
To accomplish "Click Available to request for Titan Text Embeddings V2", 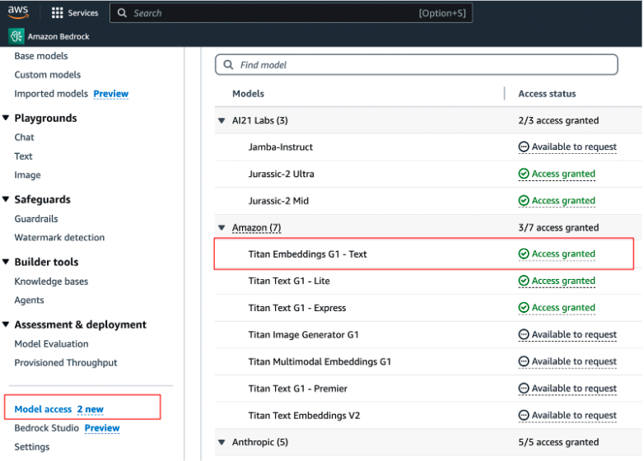I will pos(573,415).
